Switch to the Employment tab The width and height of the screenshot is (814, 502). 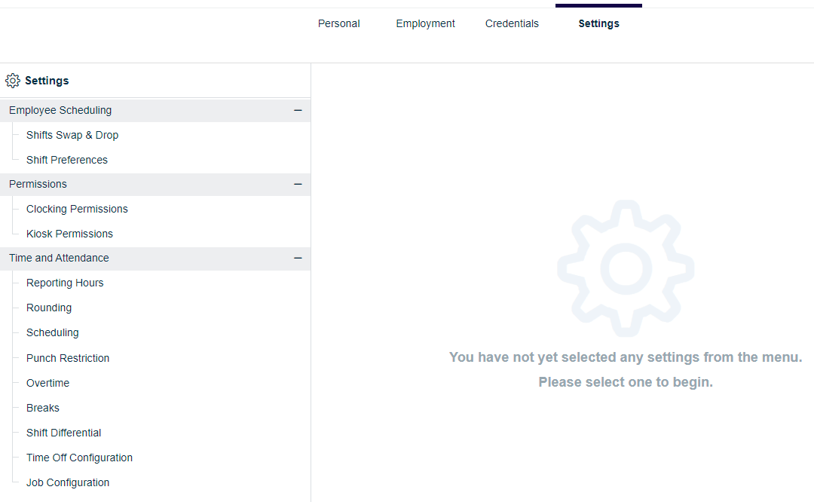coord(425,23)
